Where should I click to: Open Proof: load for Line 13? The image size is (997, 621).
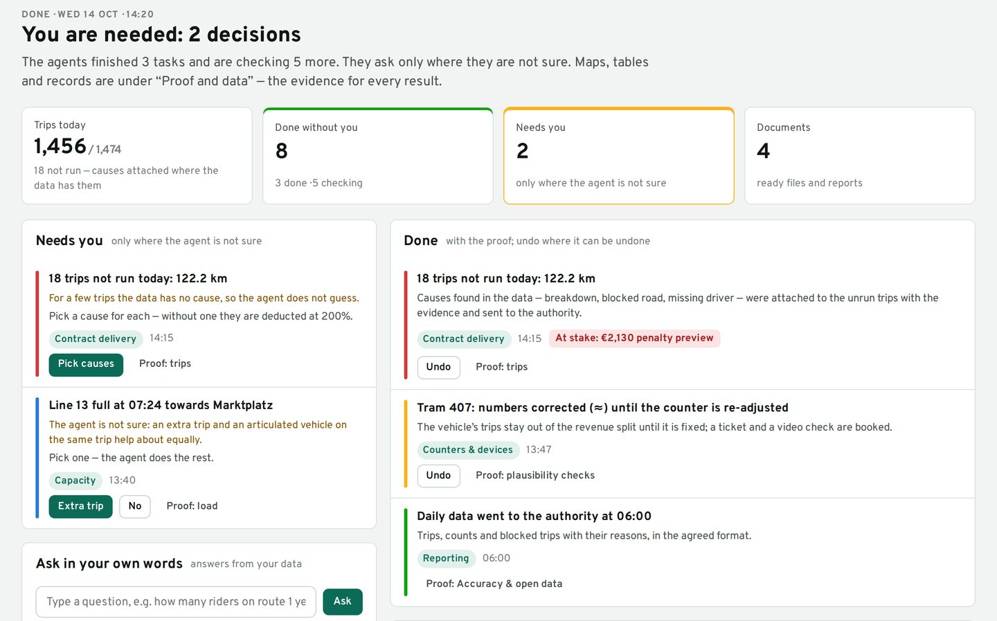click(192, 506)
